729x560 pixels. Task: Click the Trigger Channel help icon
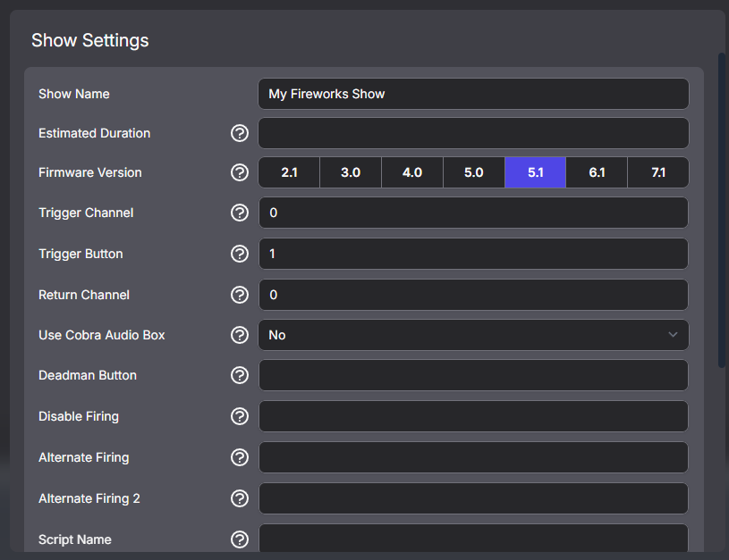(239, 213)
